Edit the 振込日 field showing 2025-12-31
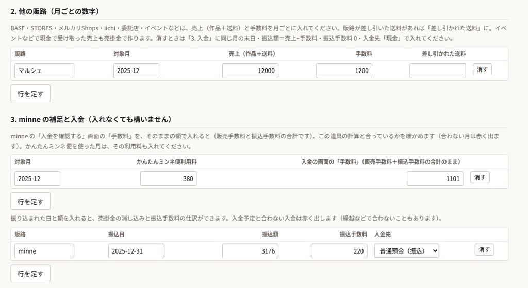 tap(136, 251)
